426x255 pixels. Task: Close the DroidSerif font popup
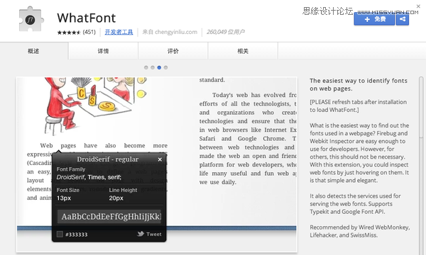coord(160,159)
